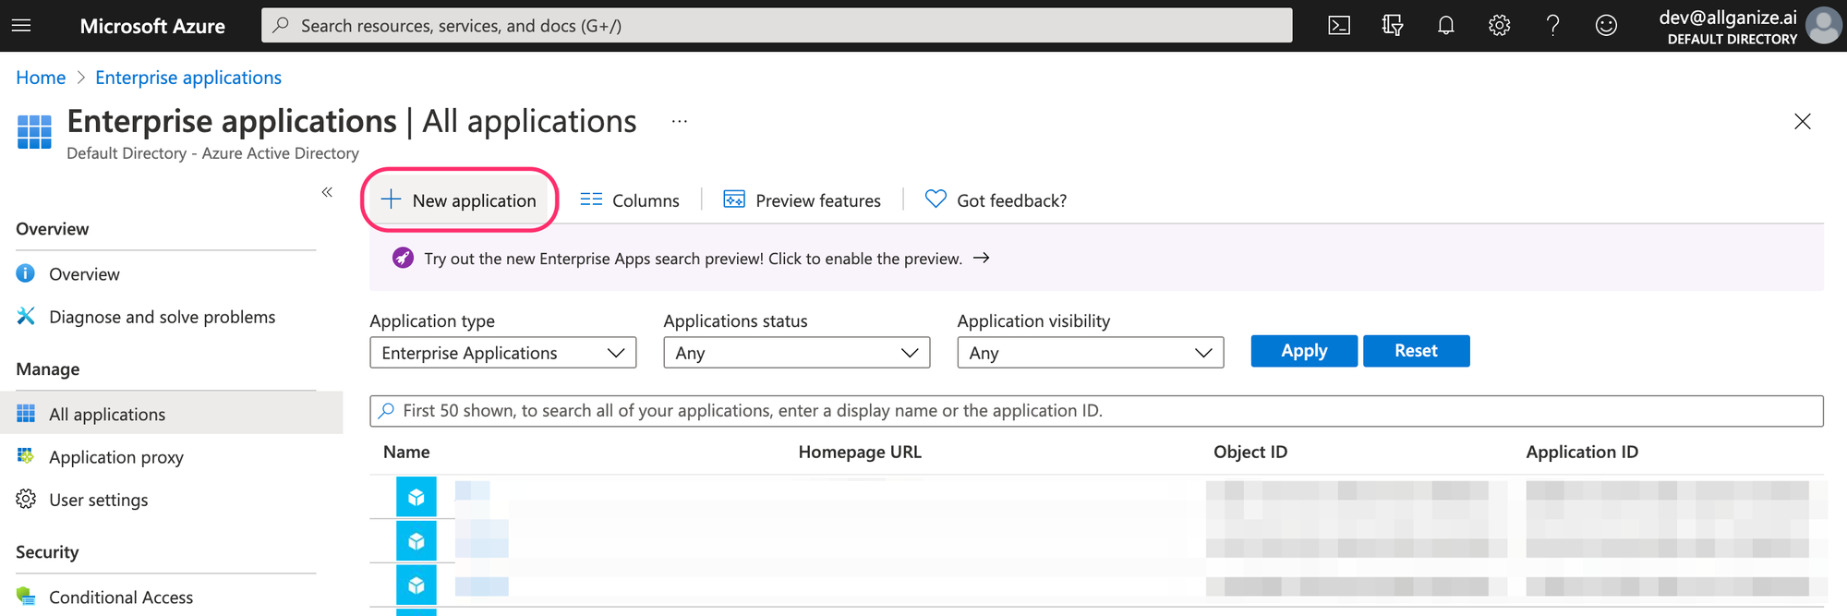The width and height of the screenshot is (1847, 616).
Task: Click the Homepage URL column header
Action: click(x=860, y=452)
